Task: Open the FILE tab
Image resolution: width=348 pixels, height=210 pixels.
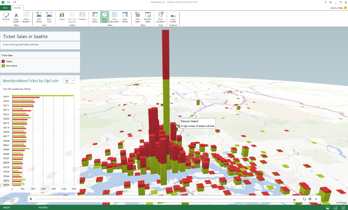Action: coord(5,8)
